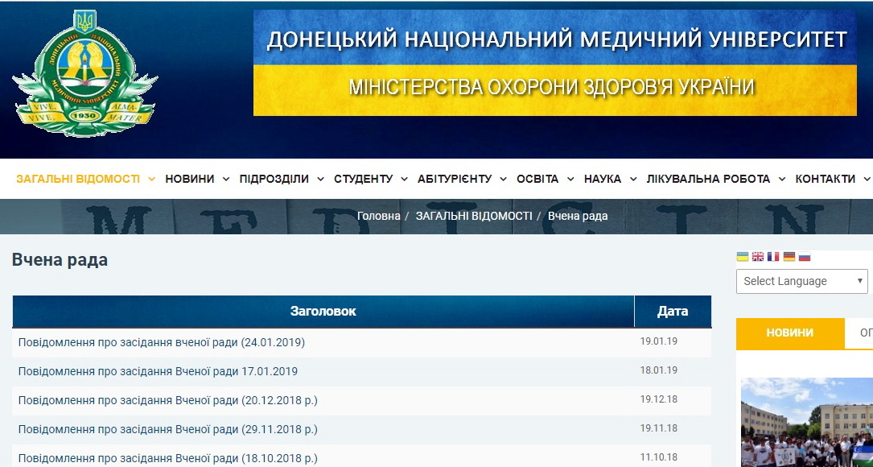Expand the ОСВІТА menu chevron
The image size is (873, 467).
pyautogui.click(x=570, y=180)
